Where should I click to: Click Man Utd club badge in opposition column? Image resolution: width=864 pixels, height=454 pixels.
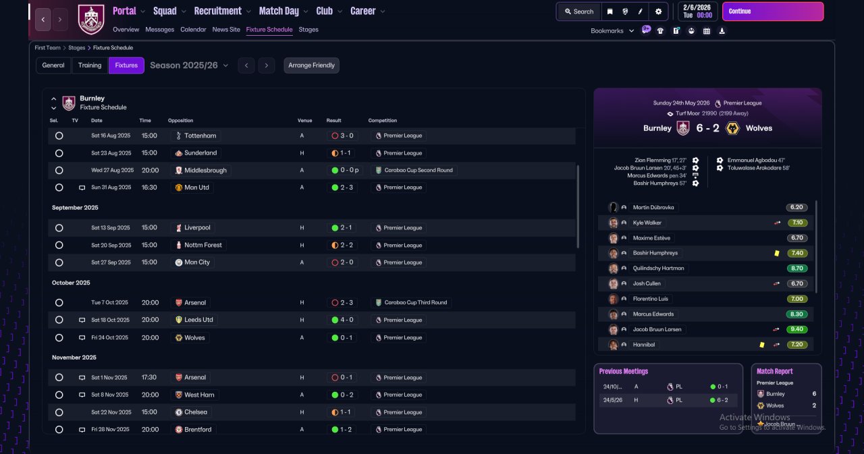179,188
